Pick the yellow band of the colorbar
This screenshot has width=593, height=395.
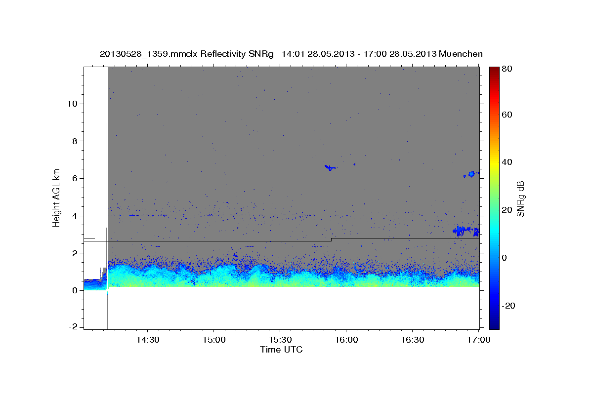click(494, 164)
